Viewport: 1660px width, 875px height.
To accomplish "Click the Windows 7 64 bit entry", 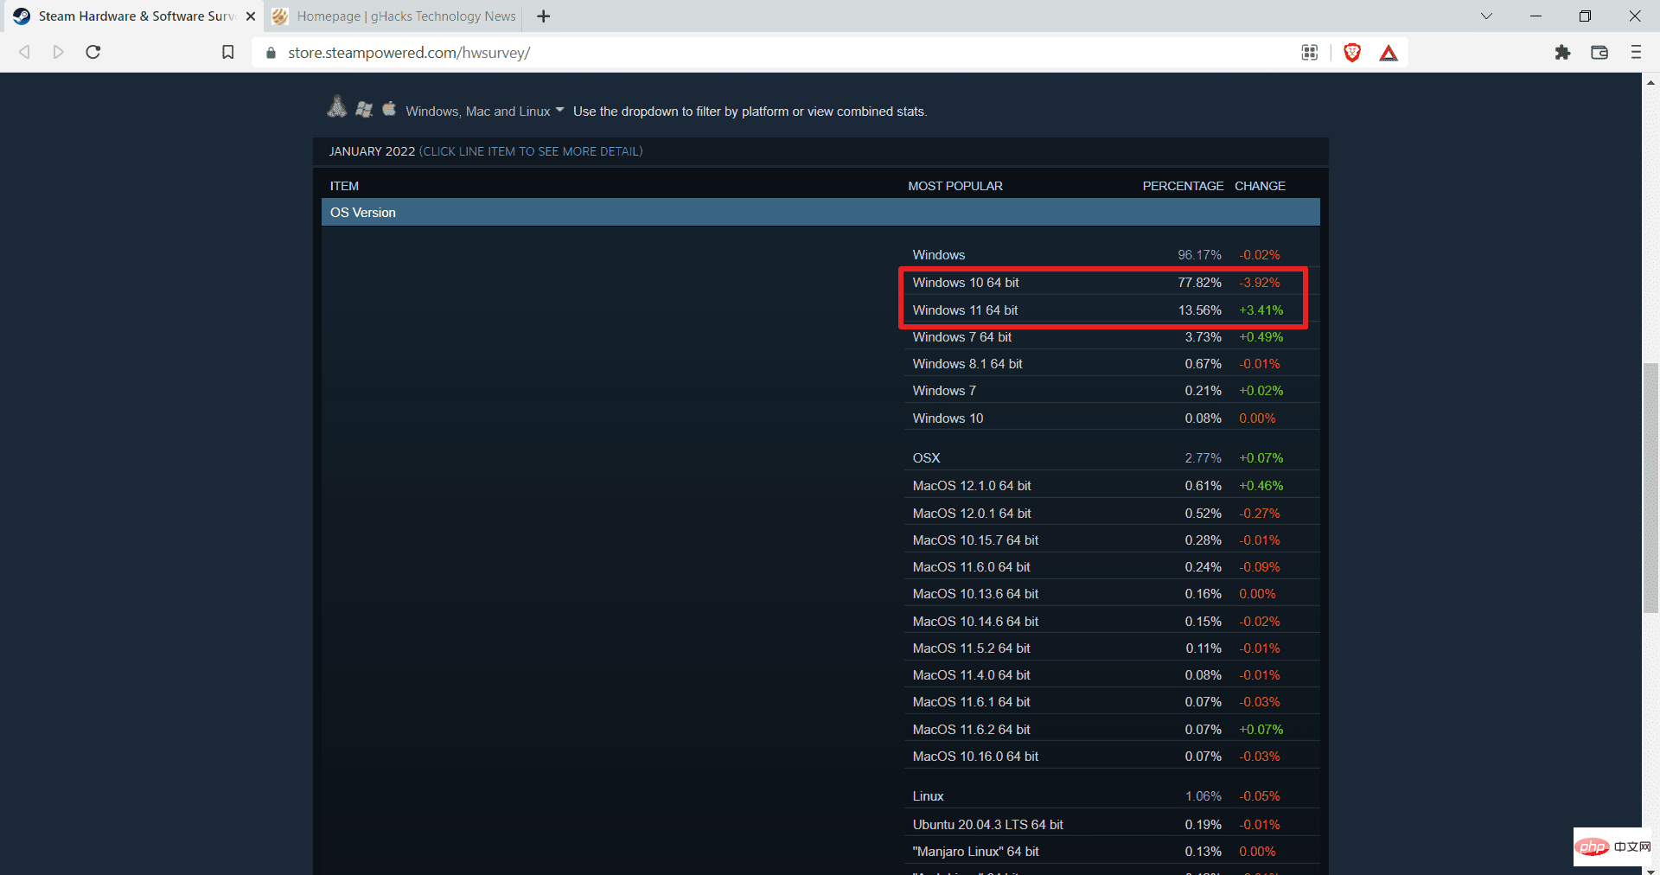I will 962,337.
